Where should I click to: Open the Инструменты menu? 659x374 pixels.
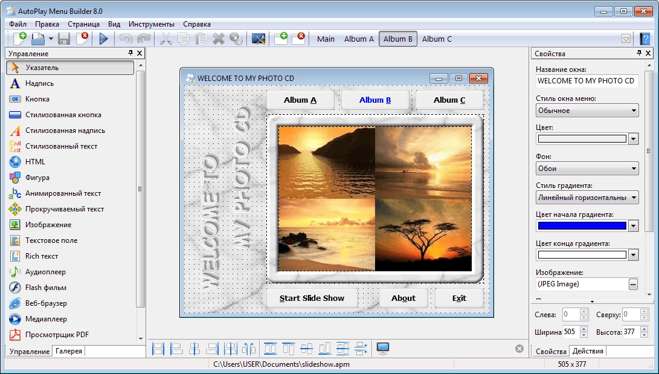coord(151,24)
